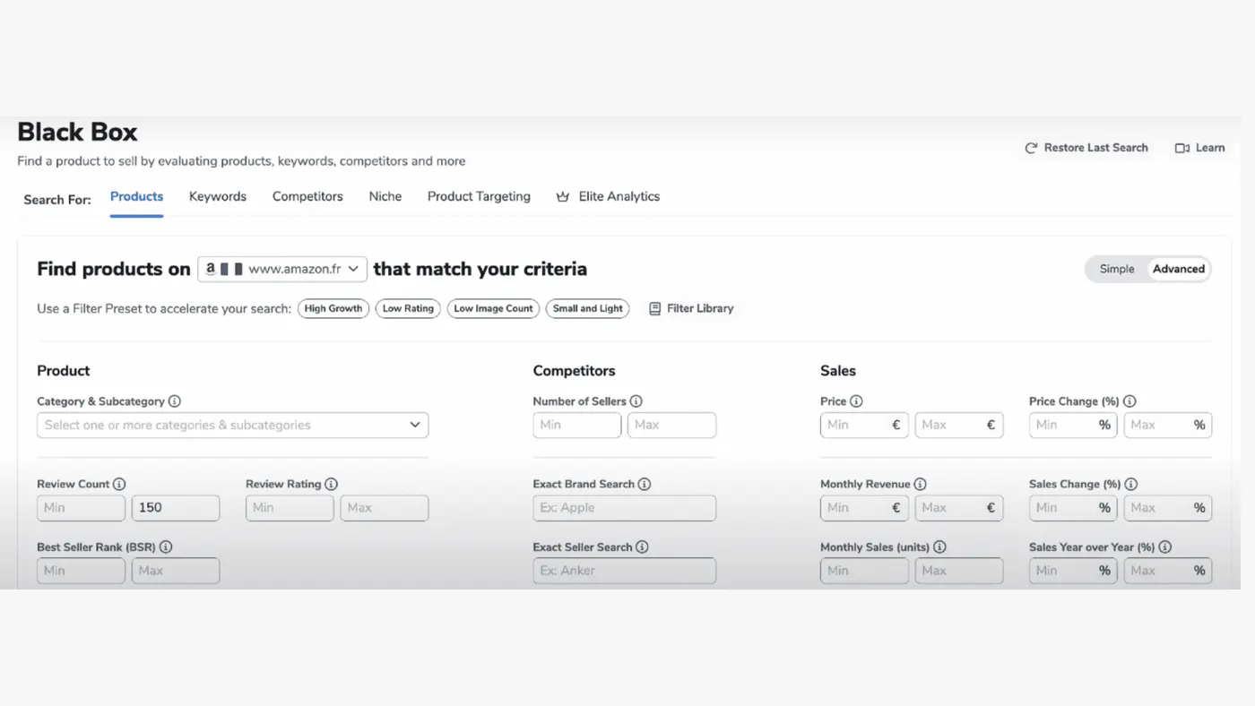Focus the Monthly Sales Max field

point(959,571)
